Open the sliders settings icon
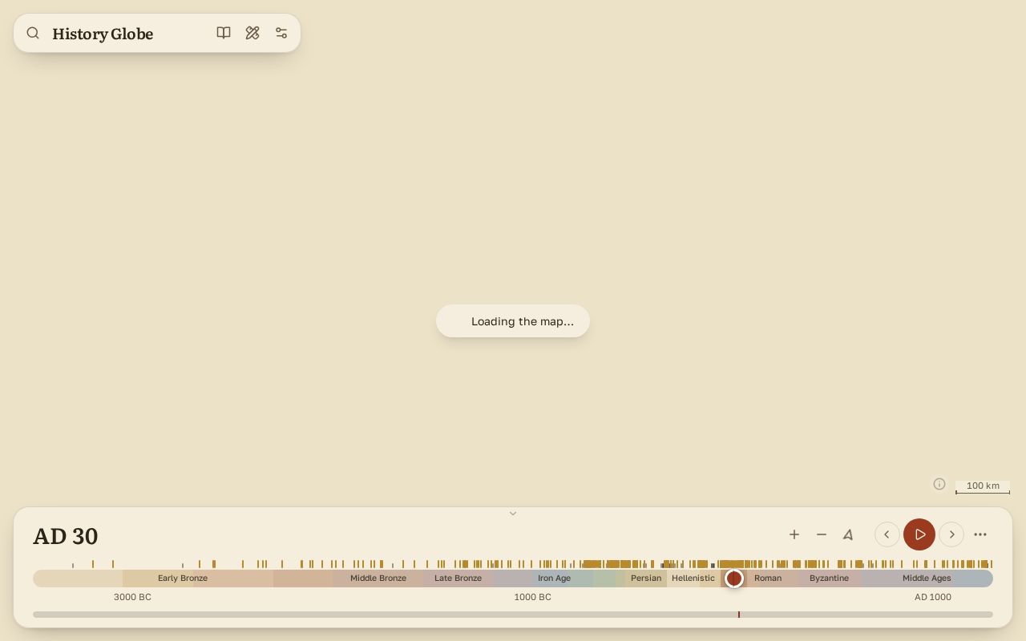Screen dimensions: 1026x641 (281, 33)
